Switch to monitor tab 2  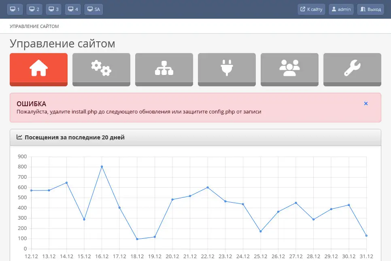[x=34, y=9]
